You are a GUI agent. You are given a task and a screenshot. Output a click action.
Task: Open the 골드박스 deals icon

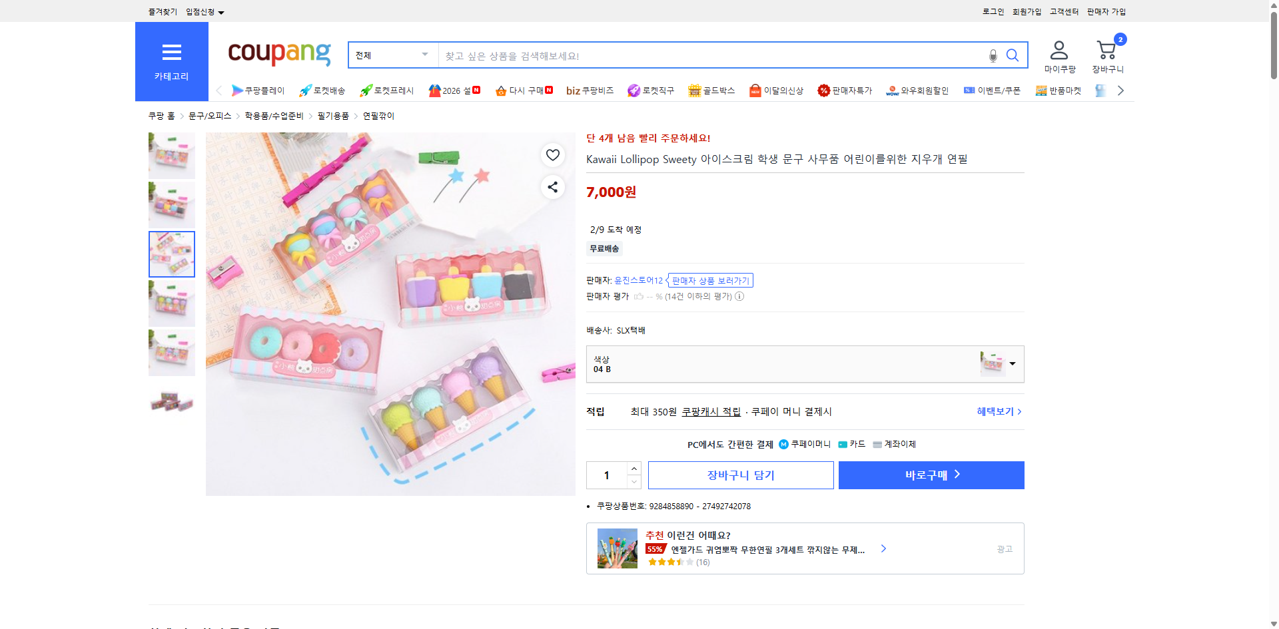[x=694, y=91]
